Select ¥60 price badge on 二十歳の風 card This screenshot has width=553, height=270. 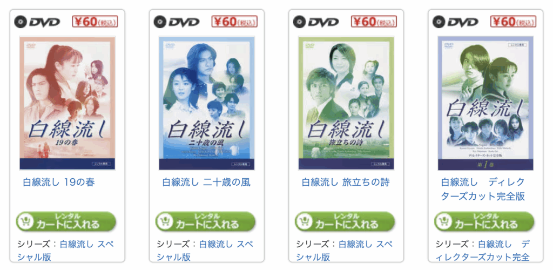[x=234, y=22]
